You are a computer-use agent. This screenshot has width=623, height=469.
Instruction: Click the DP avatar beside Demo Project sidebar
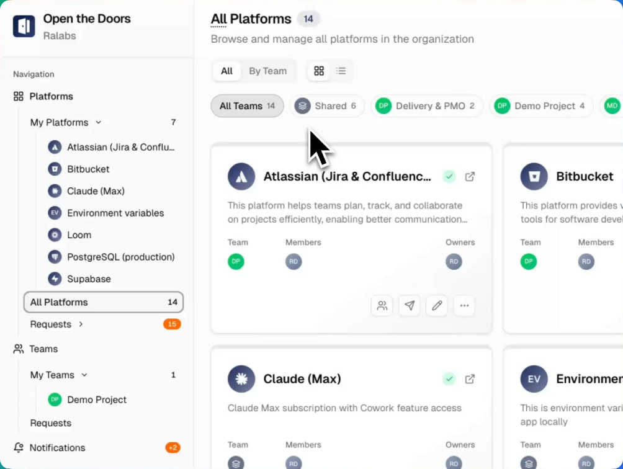55,400
